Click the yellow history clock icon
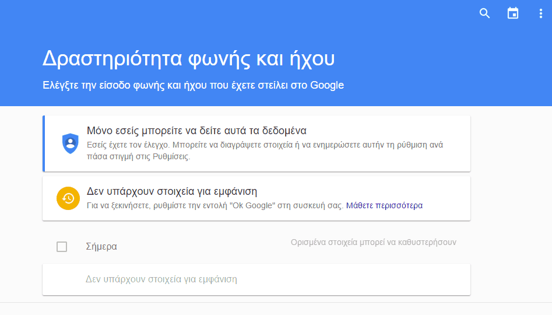This screenshot has width=552, height=315. point(68,198)
